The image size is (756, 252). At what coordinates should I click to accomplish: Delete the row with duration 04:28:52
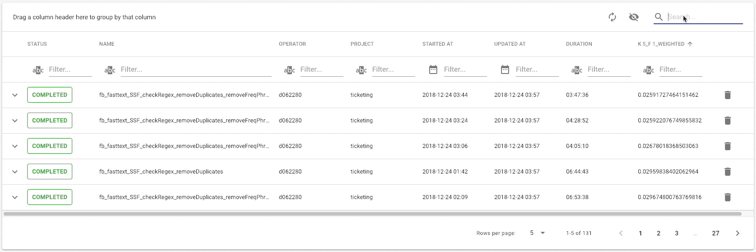(x=727, y=121)
